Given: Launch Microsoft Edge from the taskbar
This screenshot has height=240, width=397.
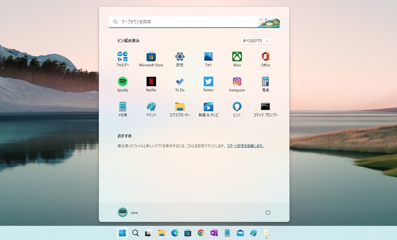Looking at the screenshot, I should click(175, 233).
